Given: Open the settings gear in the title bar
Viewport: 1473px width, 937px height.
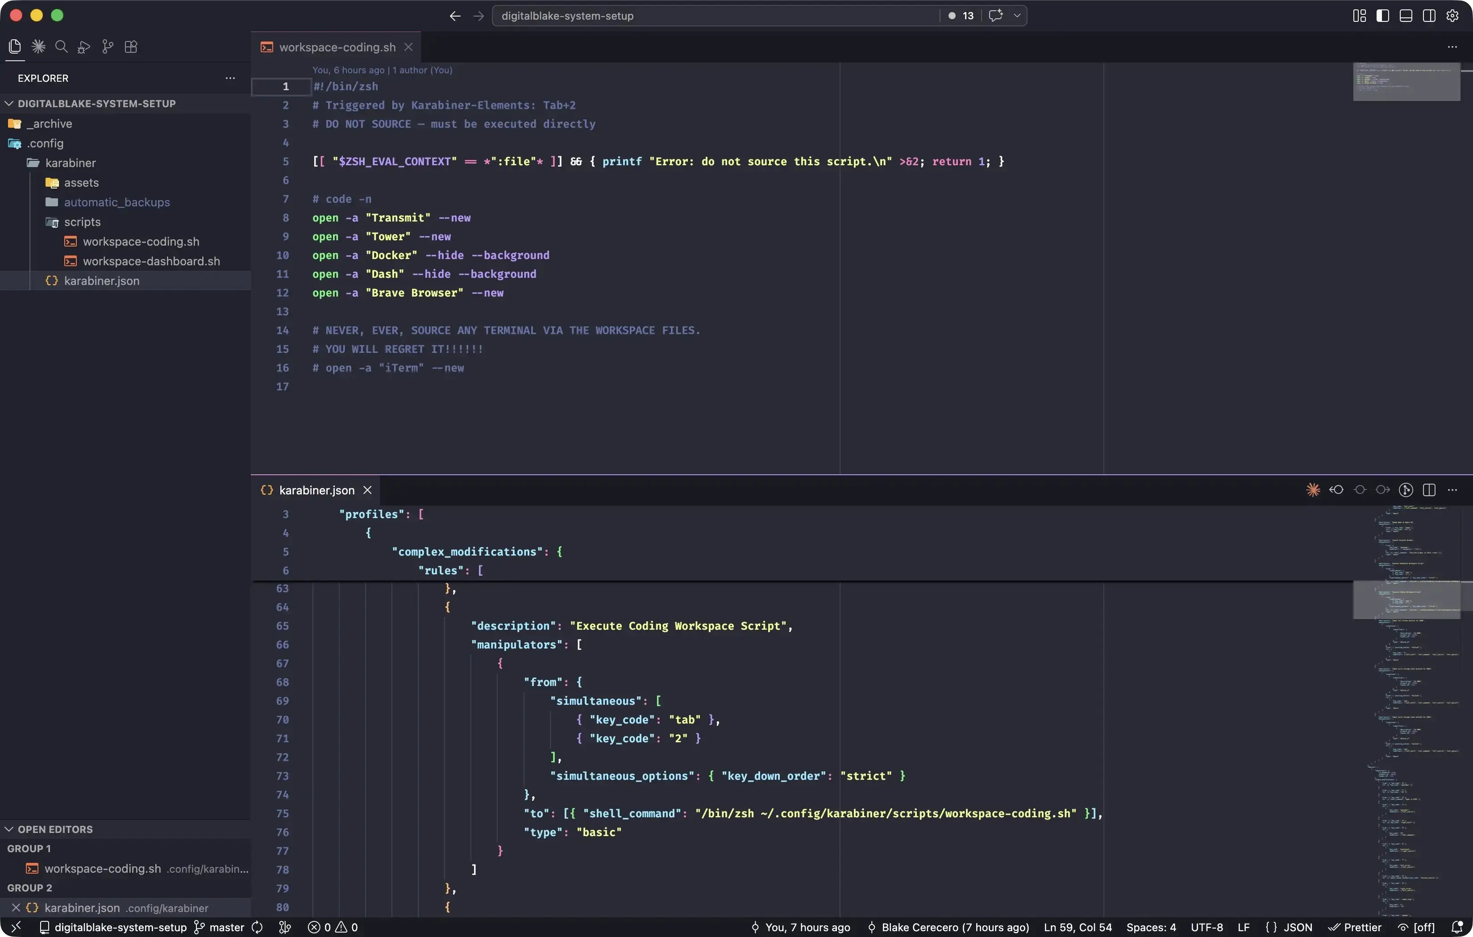Looking at the screenshot, I should 1452,16.
